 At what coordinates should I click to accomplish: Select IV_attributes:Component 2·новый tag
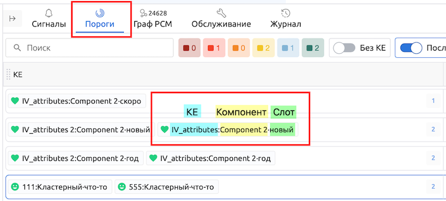tap(228, 130)
